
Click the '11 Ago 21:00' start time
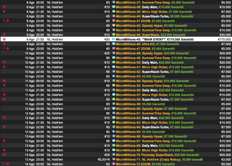point(34,90)
